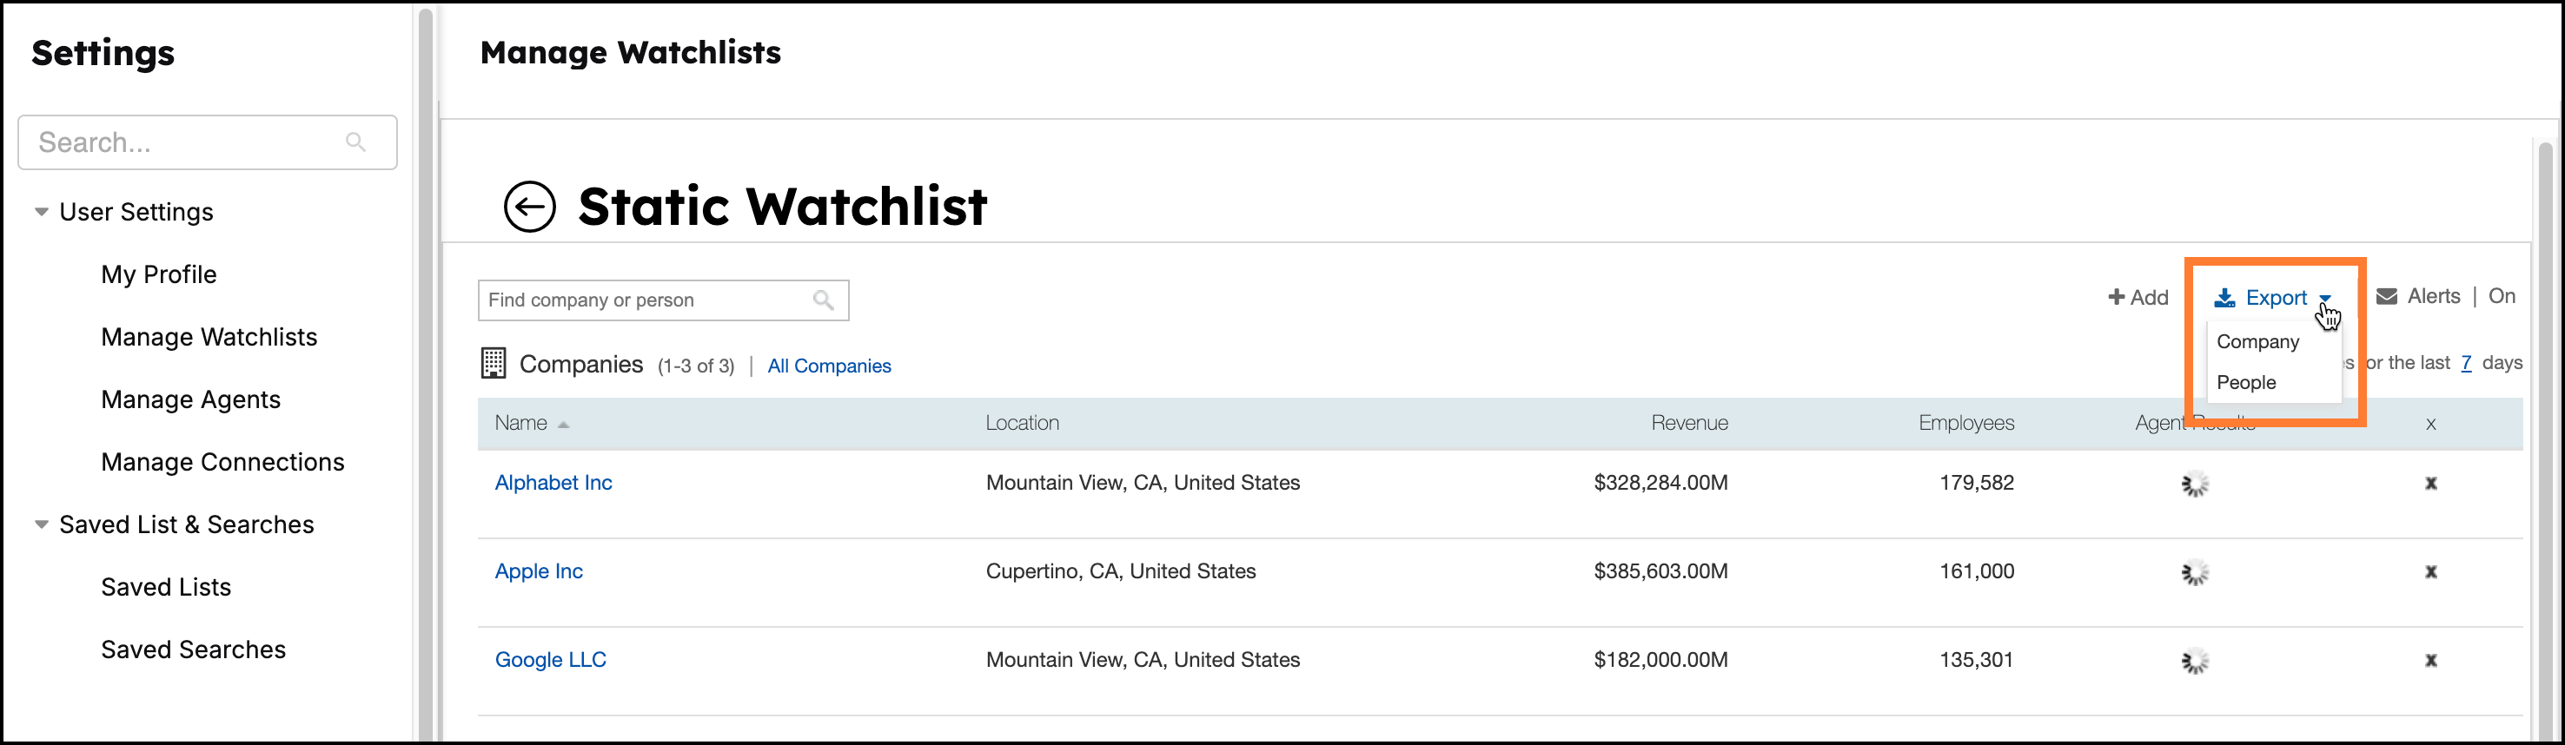This screenshot has width=2565, height=745.
Task: Click the envelope icon next to Alerts
Action: pyautogui.click(x=2386, y=295)
